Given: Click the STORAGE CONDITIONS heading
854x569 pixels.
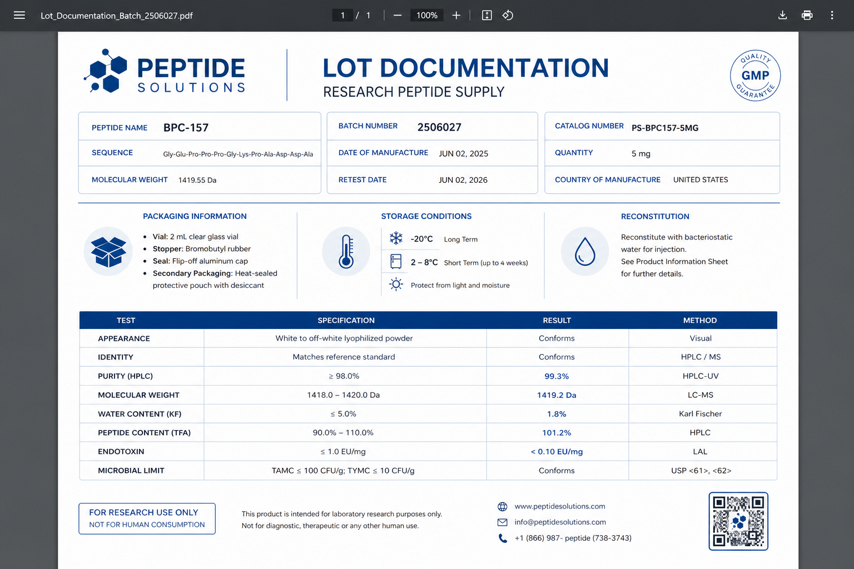Looking at the screenshot, I should point(426,216).
